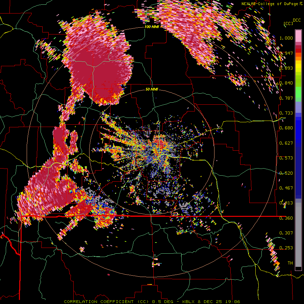Click the 0.573 legend value
The image size is (304, 304).
tap(286, 158)
